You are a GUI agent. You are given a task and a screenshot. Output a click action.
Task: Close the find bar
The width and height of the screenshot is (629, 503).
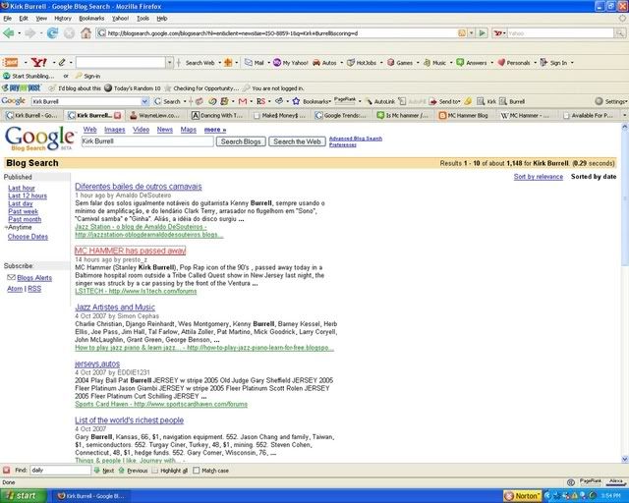[x=7, y=471]
